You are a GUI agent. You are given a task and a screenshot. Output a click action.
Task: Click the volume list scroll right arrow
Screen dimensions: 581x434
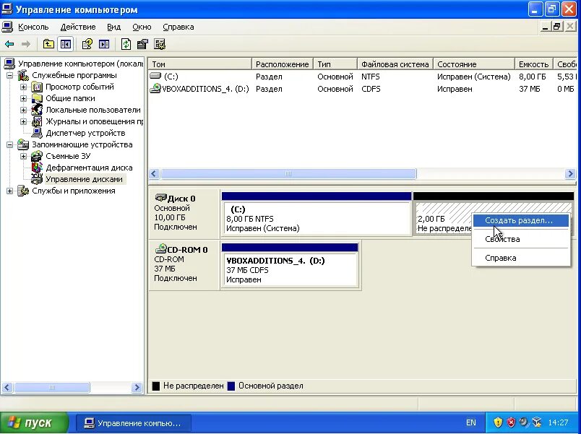point(570,174)
